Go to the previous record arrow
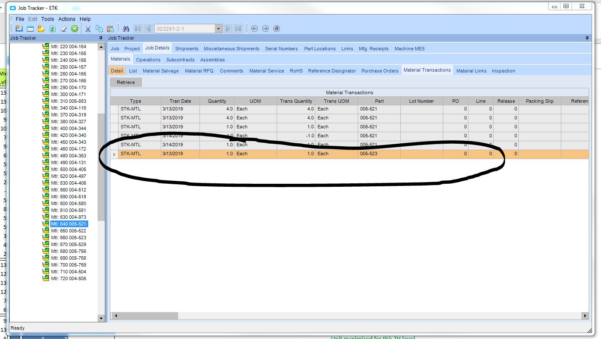The width and height of the screenshot is (601, 339). click(x=148, y=29)
